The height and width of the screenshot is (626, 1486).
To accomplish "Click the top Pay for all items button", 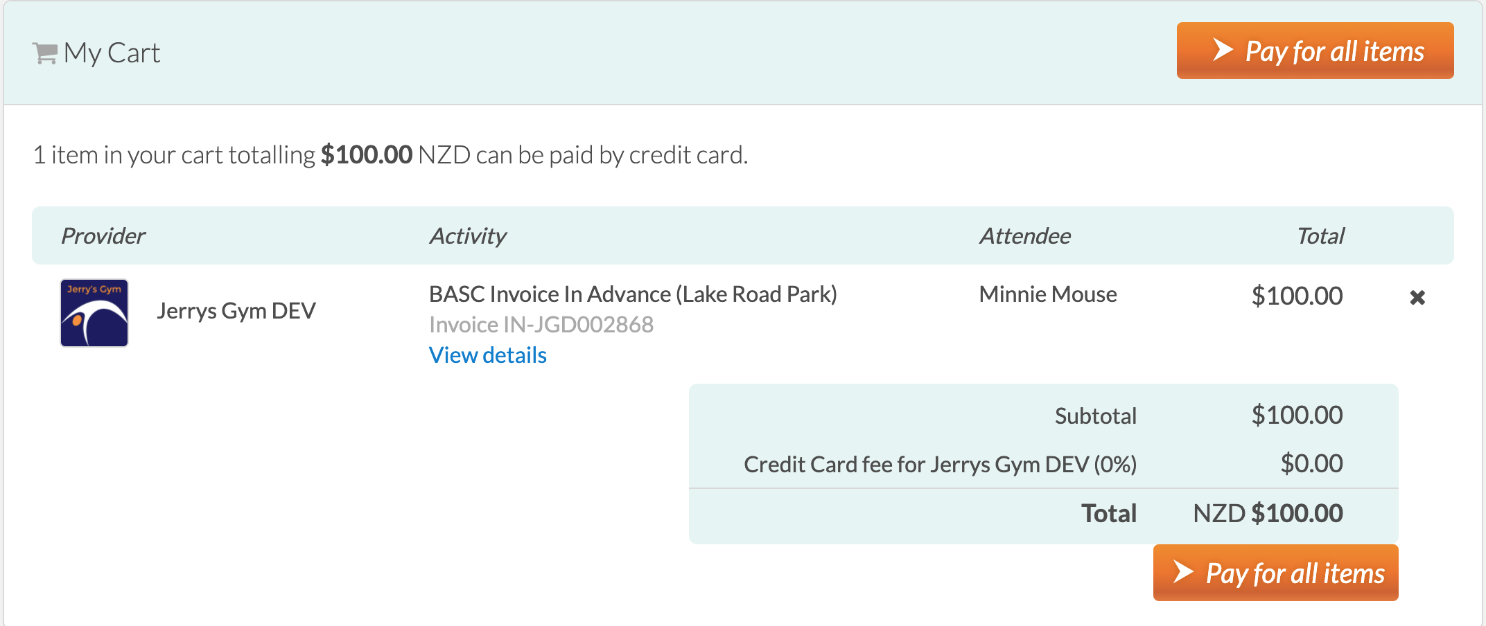I will pos(1315,51).
